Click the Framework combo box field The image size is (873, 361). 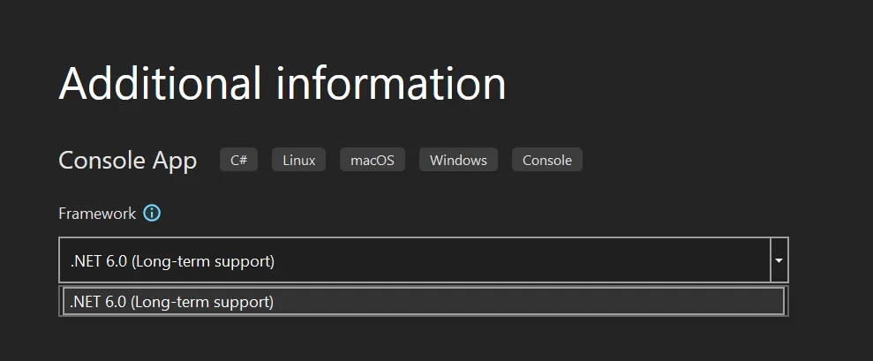tap(415, 260)
